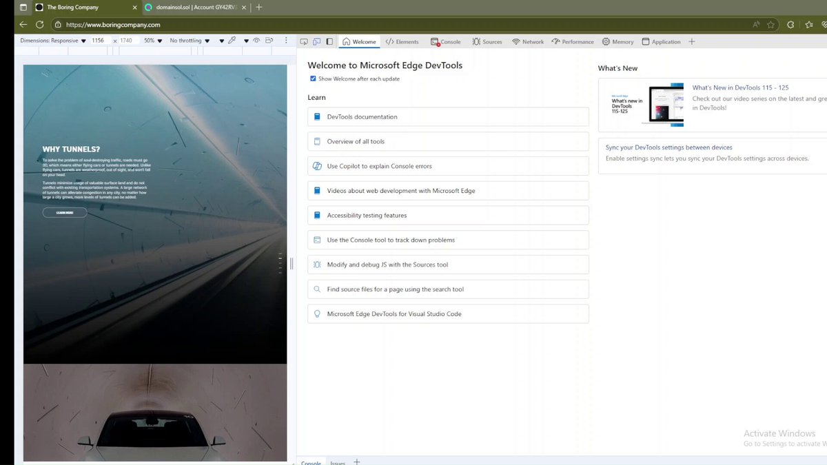This screenshot has width=827, height=465.
Task: Open the tab actions menu icon
Action: click(23, 7)
